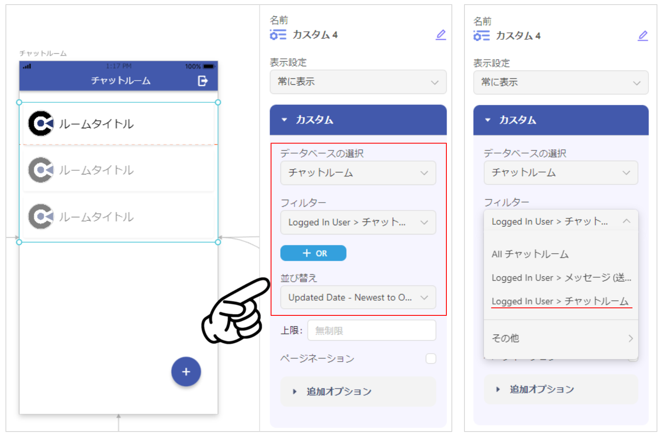666x437 pixels.
Task: Toggle the ページネーション checkbox
Action: point(431,359)
